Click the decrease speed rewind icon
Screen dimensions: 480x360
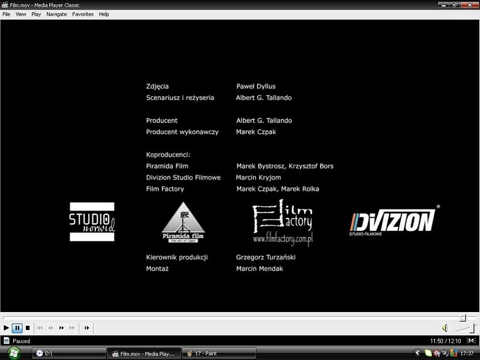click(x=50, y=328)
